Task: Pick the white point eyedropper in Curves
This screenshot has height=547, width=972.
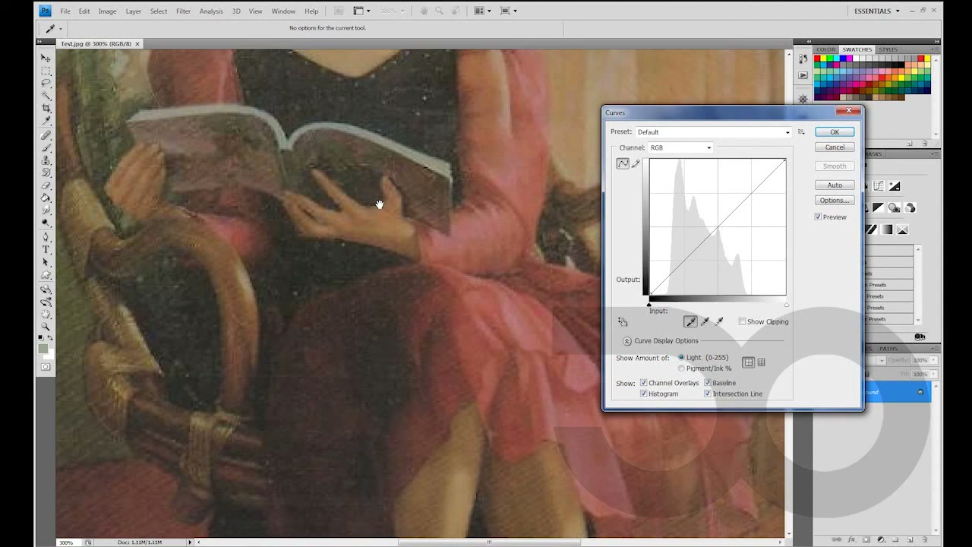Action: click(x=719, y=322)
